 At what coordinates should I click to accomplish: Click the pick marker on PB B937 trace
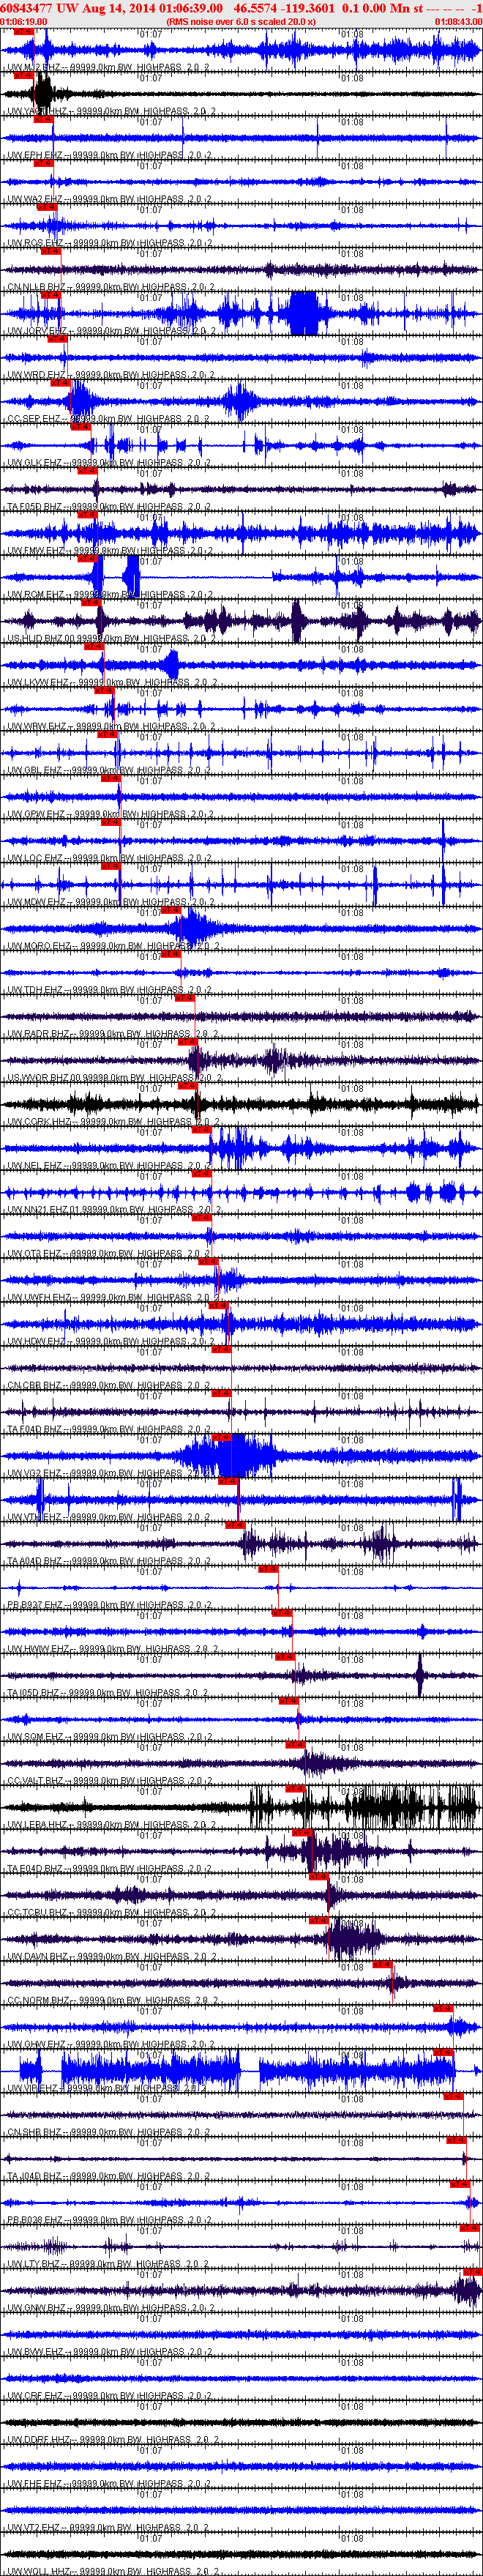click(268, 1570)
